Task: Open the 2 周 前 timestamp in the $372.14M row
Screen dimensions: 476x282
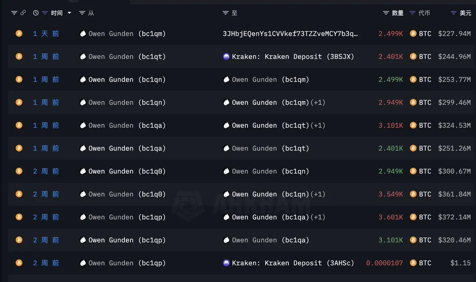Action: point(46,217)
